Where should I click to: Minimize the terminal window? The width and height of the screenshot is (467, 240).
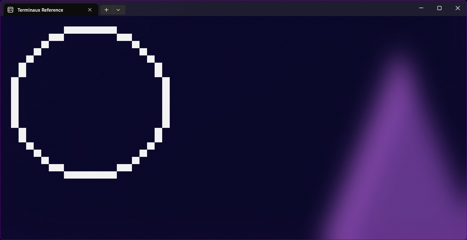tap(421, 8)
